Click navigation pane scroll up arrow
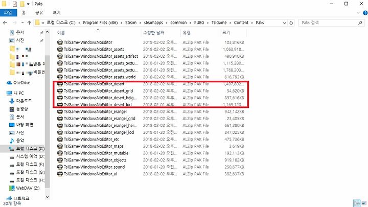The height and width of the screenshot is (207, 368). point(47,32)
